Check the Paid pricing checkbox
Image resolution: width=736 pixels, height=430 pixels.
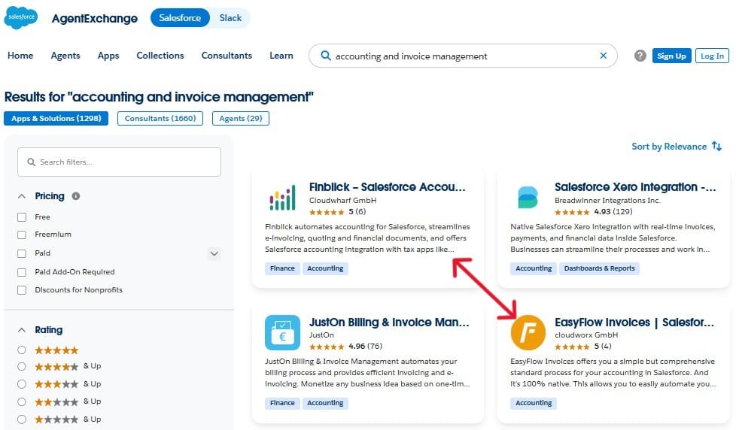click(x=22, y=253)
